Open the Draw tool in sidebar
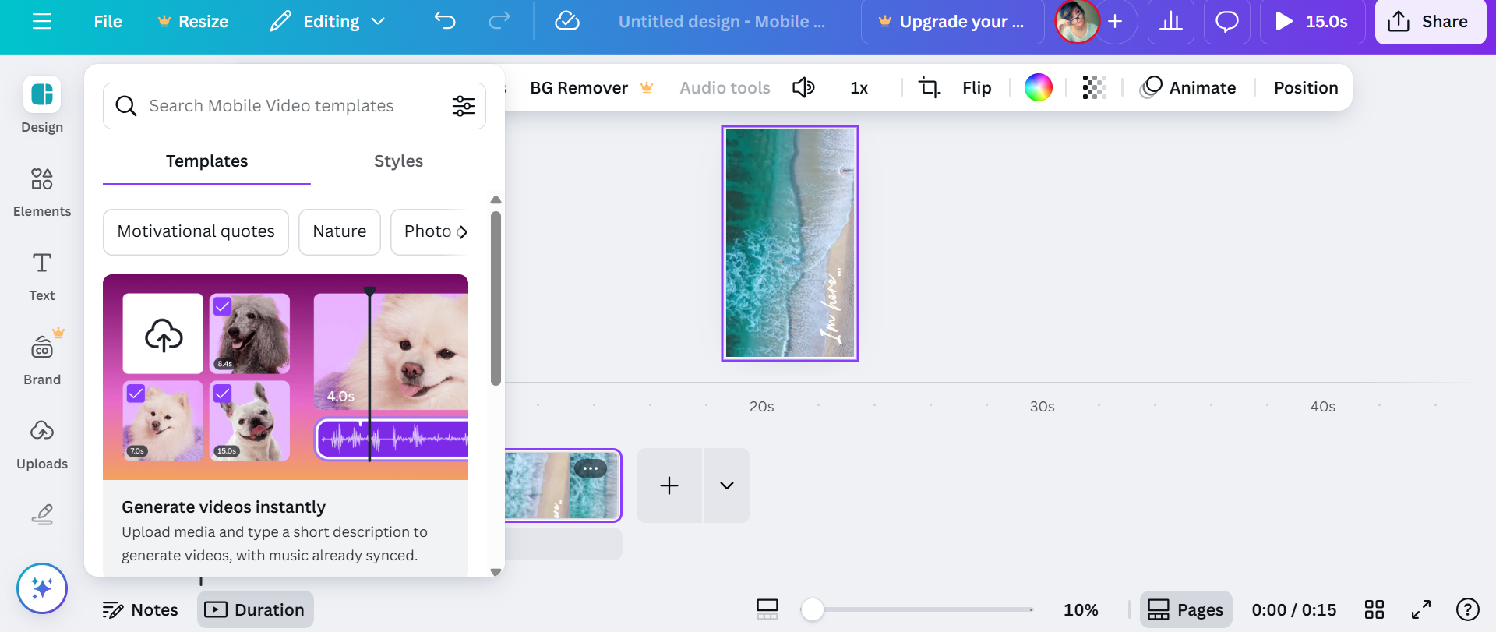The height and width of the screenshot is (632, 1496). [42, 514]
